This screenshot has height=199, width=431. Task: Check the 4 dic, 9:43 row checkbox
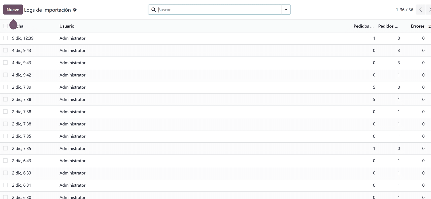[x=5, y=50]
